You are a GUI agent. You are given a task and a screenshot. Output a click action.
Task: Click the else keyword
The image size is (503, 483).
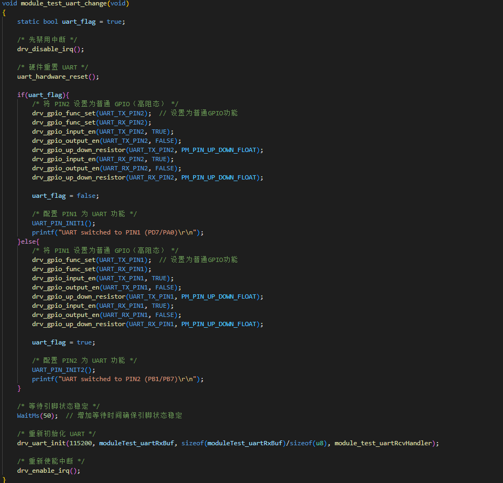(29, 241)
